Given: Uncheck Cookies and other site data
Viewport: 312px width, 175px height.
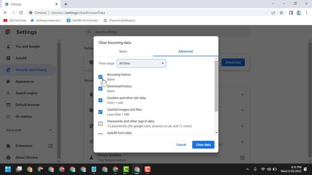Looking at the screenshot, I should click(100, 100).
